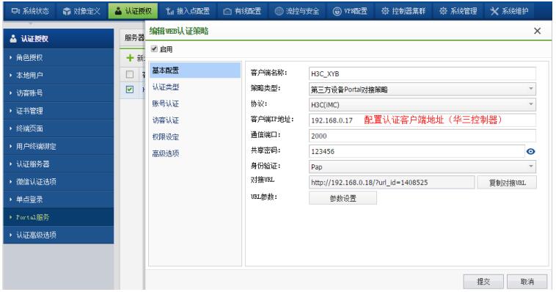556x292 pixels.
Task: Open the 身份验证 Pap dropdown
Action: click(x=422, y=167)
